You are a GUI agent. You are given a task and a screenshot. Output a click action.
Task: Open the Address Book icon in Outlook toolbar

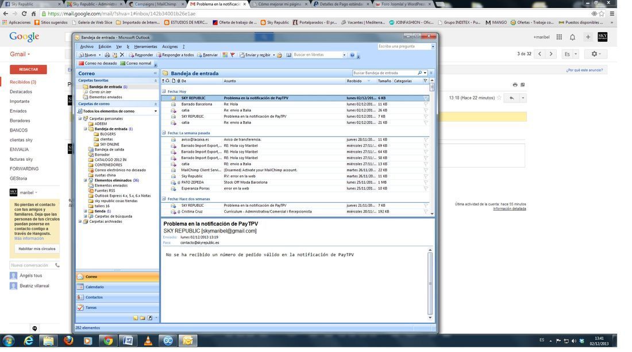point(288,55)
